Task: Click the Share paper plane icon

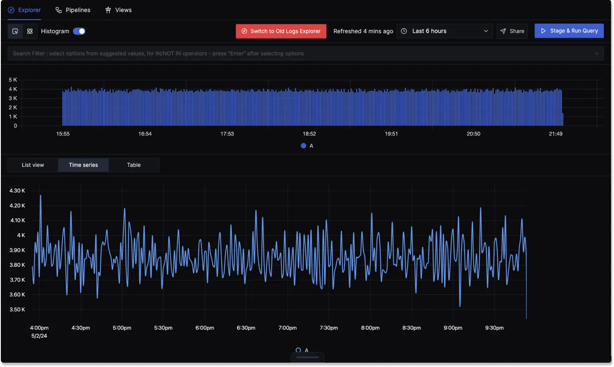Action: tap(503, 31)
